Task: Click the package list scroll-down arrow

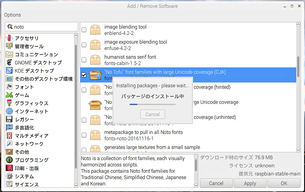Action: (298, 150)
